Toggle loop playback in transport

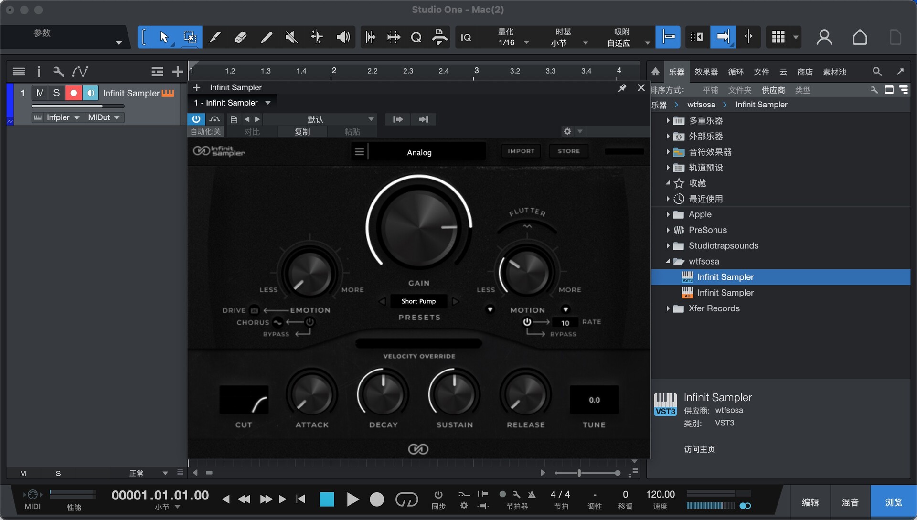click(406, 499)
